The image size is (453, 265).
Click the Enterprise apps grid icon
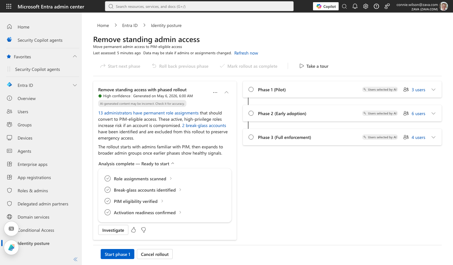pyautogui.click(x=9, y=164)
